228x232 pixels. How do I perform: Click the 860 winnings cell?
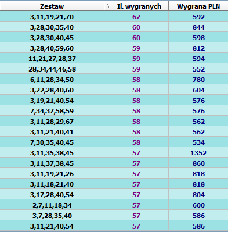coord(198,163)
